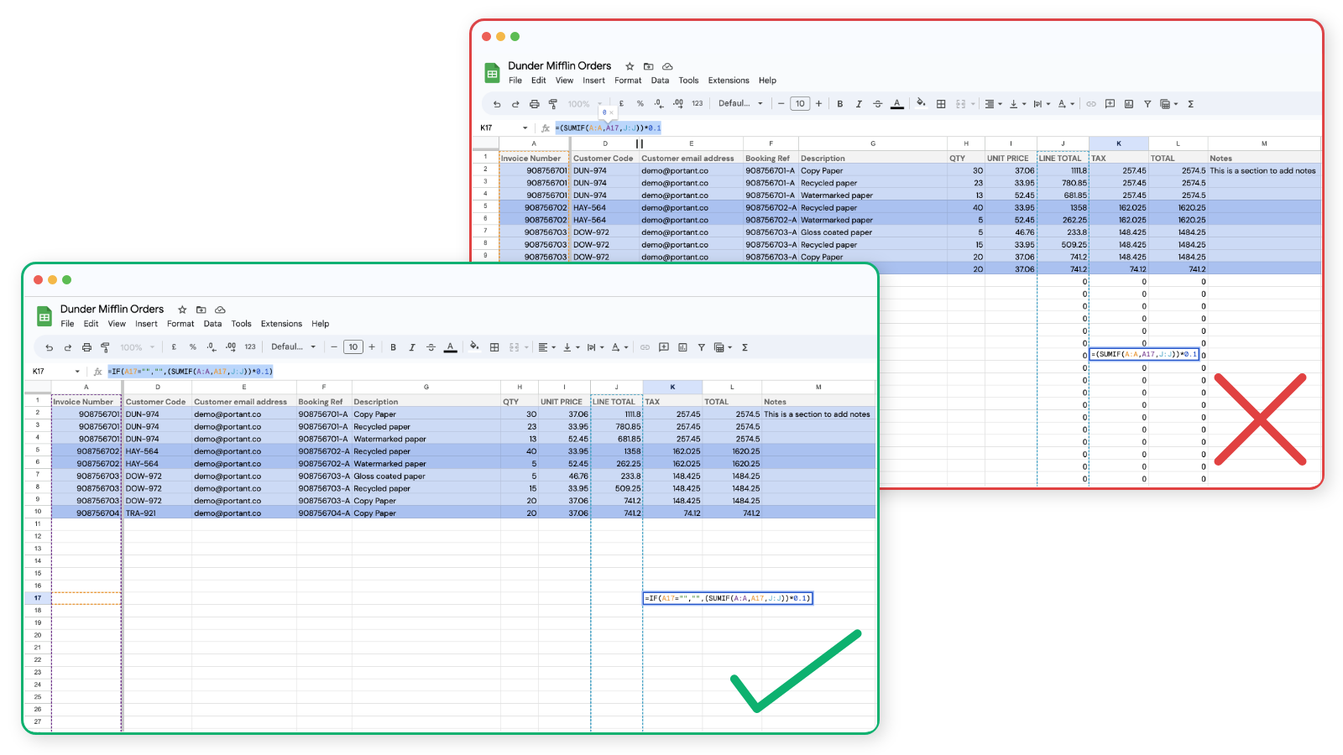The width and height of the screenshot is (1343, 755).
Task: Open text color picker in back window
Action: click(x=896, y=104)
